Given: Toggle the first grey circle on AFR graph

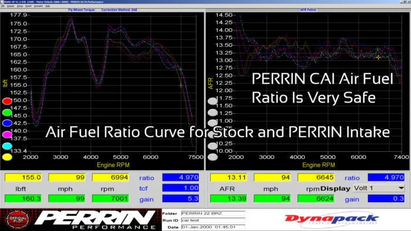Looking at the screenshot, I should [x=213, y=101].
